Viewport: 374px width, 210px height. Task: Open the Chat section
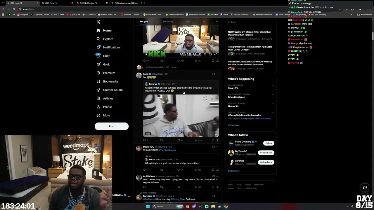(x=103, y=56)
